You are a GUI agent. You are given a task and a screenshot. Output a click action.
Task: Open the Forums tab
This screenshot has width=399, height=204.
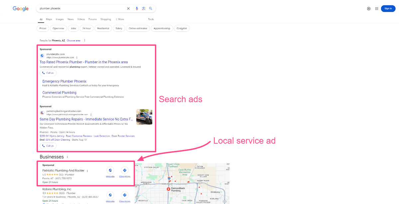tap(93, 19)
